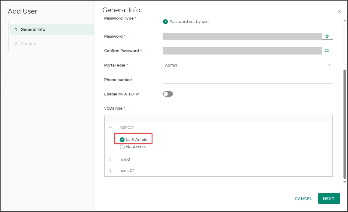This screenshot has height=212, width=348.
Task: Click the NEXT button
Action: tap(329, 198)
